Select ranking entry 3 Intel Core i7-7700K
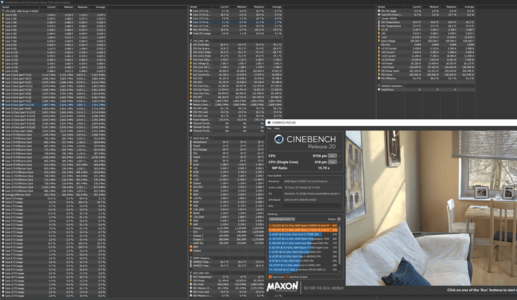517x300 pixels. [303, 234]
